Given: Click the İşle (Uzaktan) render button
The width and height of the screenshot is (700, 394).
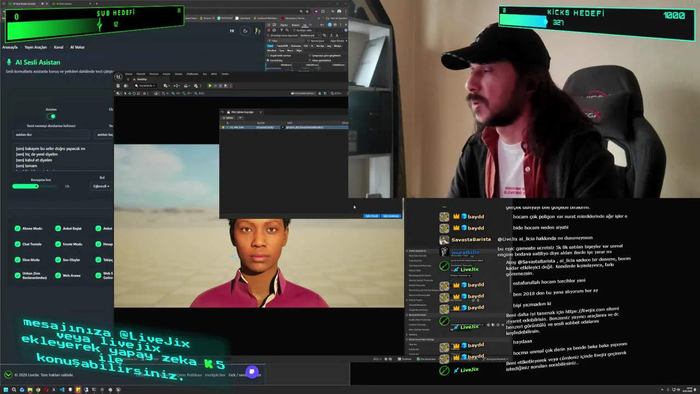Looking at the screenshot, I should click(x=390, y=216).
